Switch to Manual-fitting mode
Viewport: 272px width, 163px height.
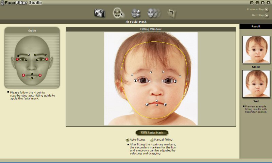[x=152, y=140]
